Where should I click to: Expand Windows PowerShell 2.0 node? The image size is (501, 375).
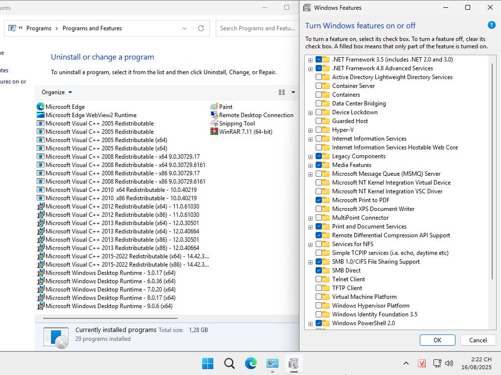pyautogui.click(x=310, y=324)
